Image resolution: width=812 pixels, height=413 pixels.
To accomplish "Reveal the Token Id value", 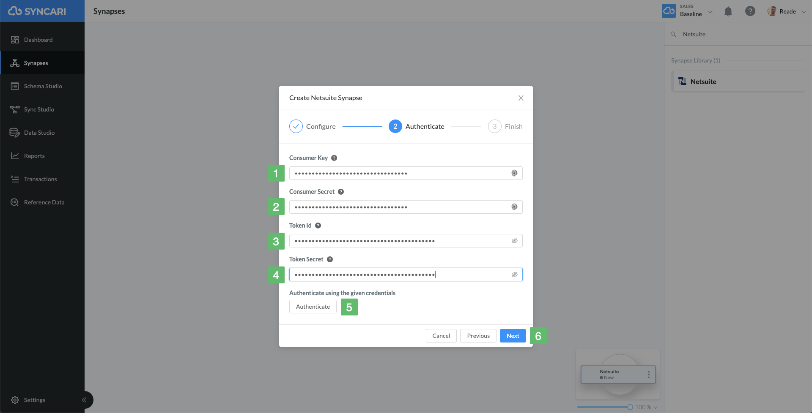I will point(515,241).
